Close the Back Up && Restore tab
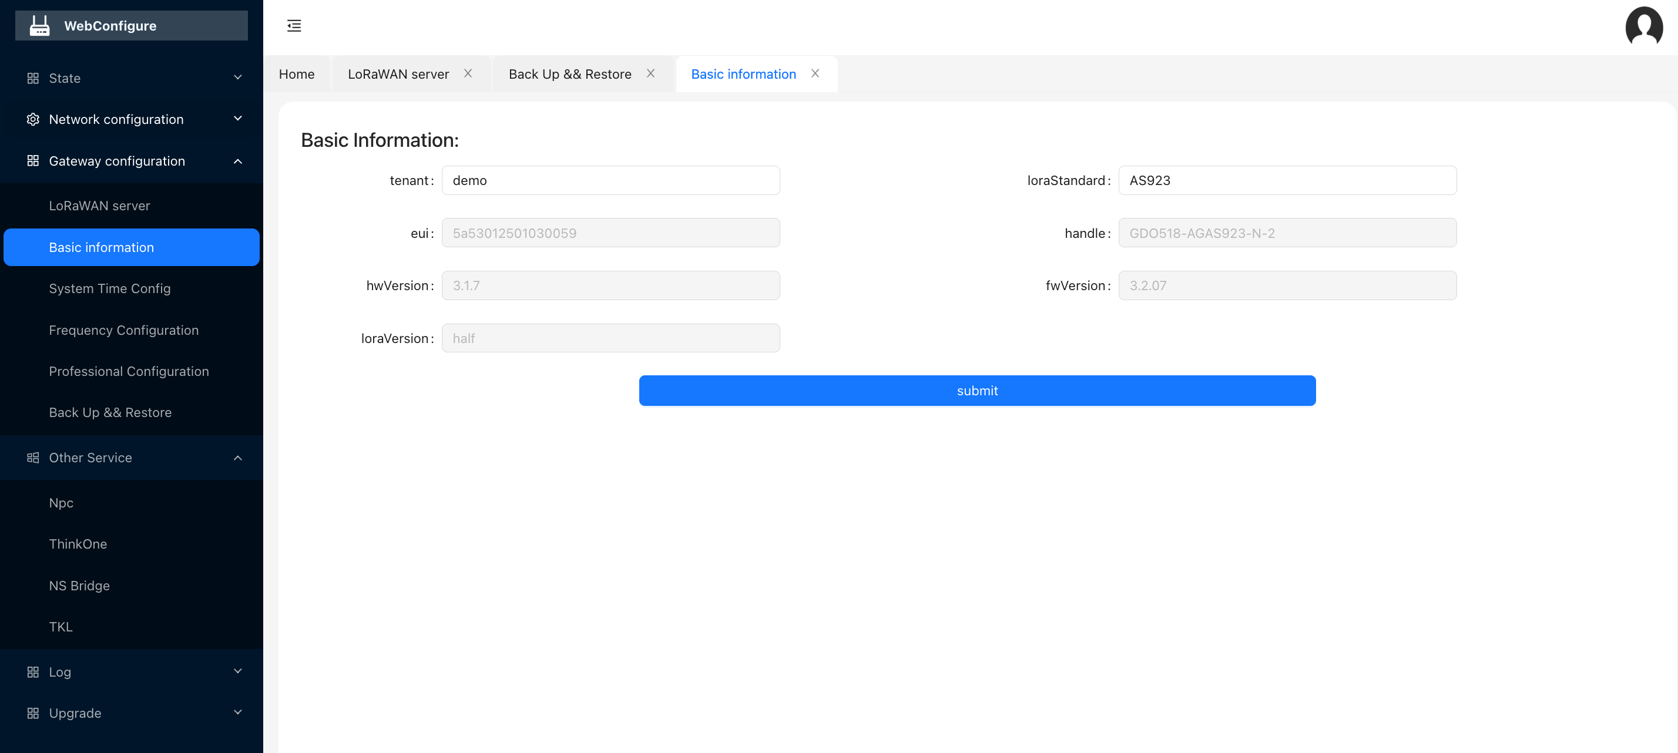Screen dimensions: 1678x753 650,73
